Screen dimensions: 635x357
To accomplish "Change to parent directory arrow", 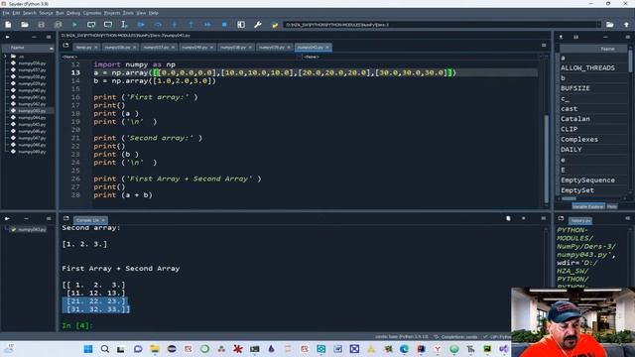I will pos(626,25).
